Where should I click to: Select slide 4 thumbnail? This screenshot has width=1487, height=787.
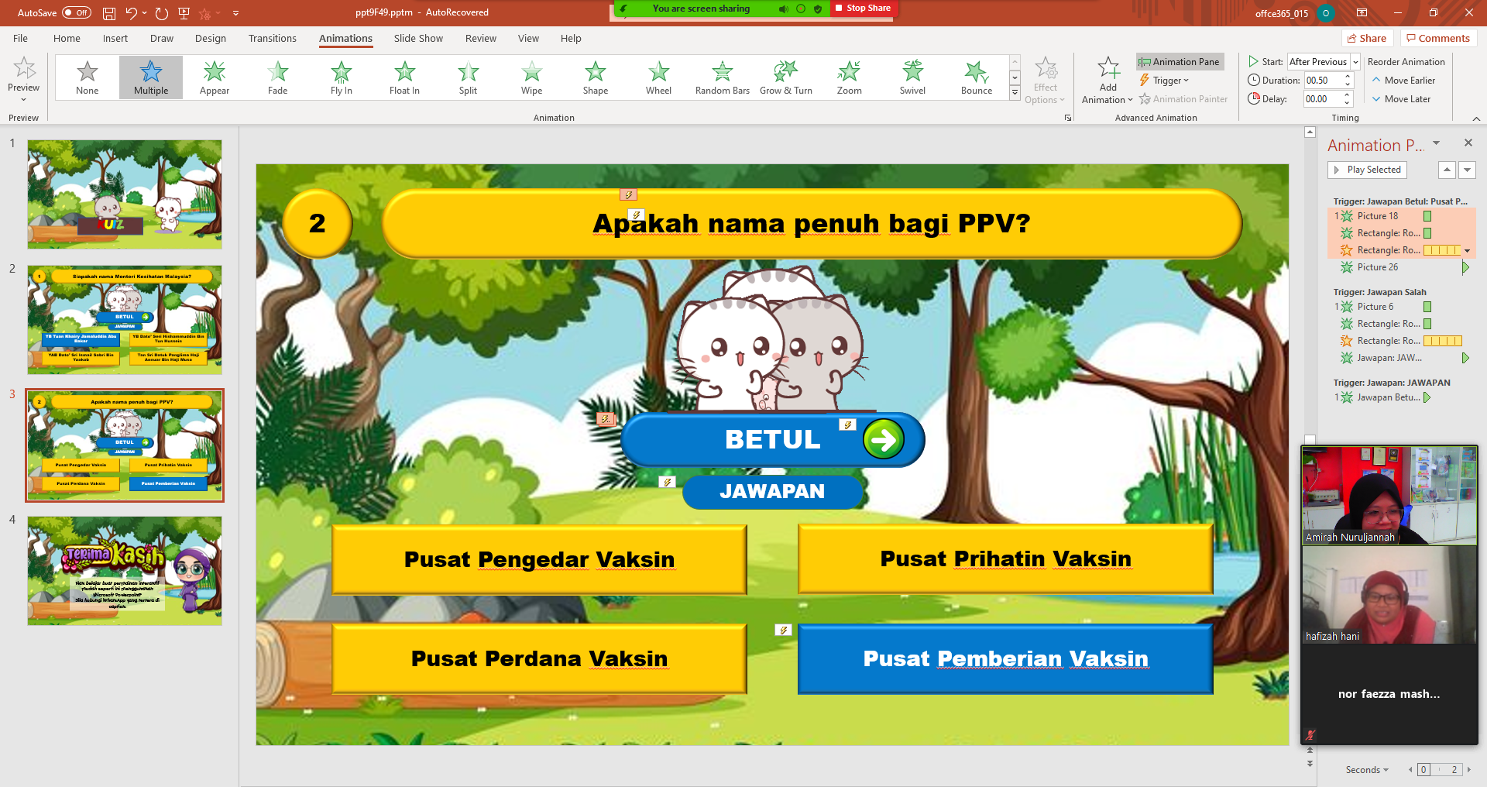point(125,571)
